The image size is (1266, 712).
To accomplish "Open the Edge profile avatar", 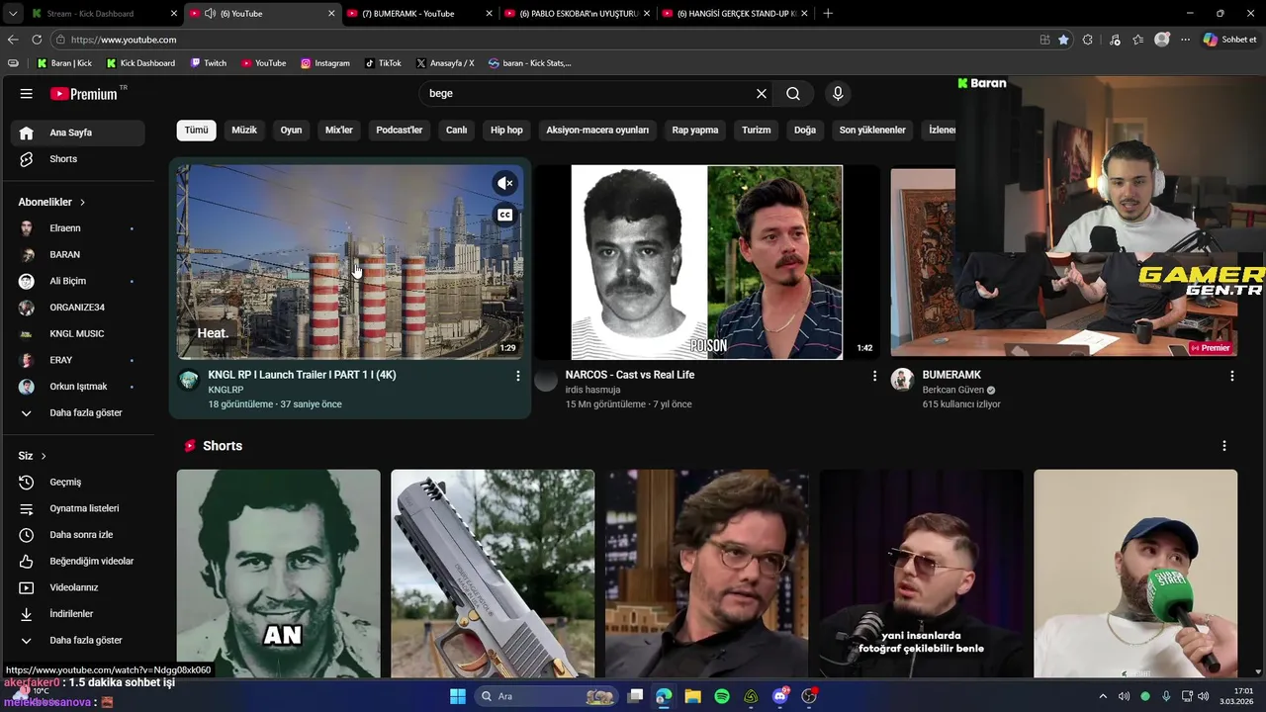I will point(1162,40).
